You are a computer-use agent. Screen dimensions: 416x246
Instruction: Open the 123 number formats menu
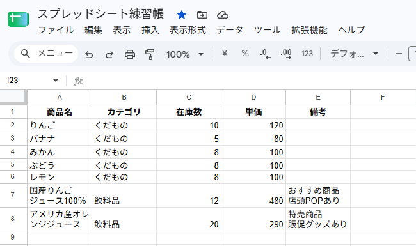pyautogui.click(x=307, y=54)
